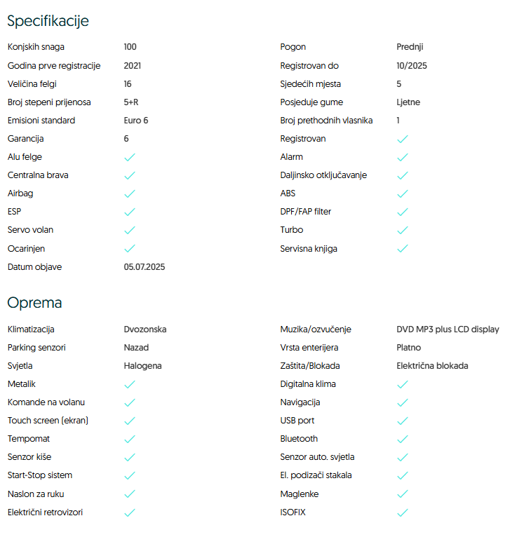This screenshot has height=537, width=517.
Task: Click the Dvozonska klimatizacija value
Action: tap(145, 329)
